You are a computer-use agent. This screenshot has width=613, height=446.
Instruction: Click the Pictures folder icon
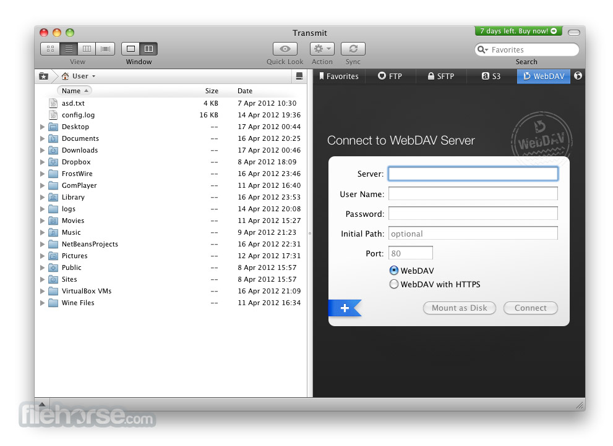53,256
